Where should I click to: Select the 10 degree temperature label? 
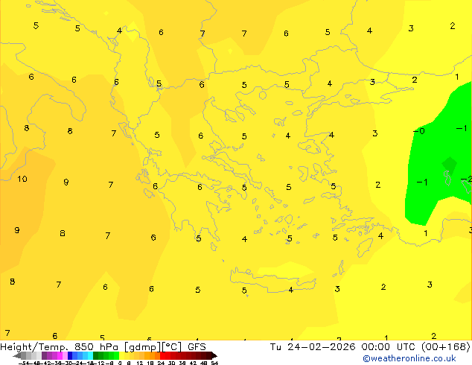[x=22, y=179]
